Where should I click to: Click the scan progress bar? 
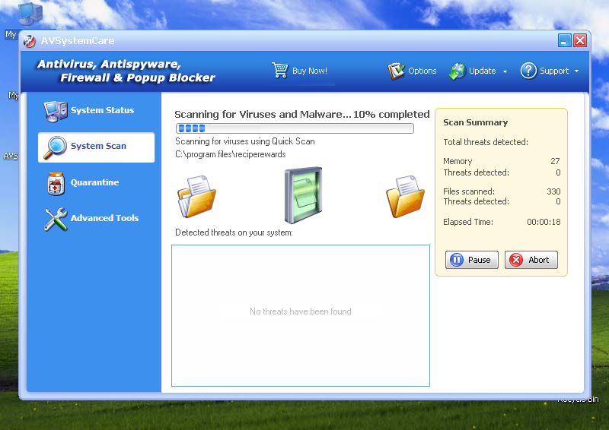click(x=295, y=128)
